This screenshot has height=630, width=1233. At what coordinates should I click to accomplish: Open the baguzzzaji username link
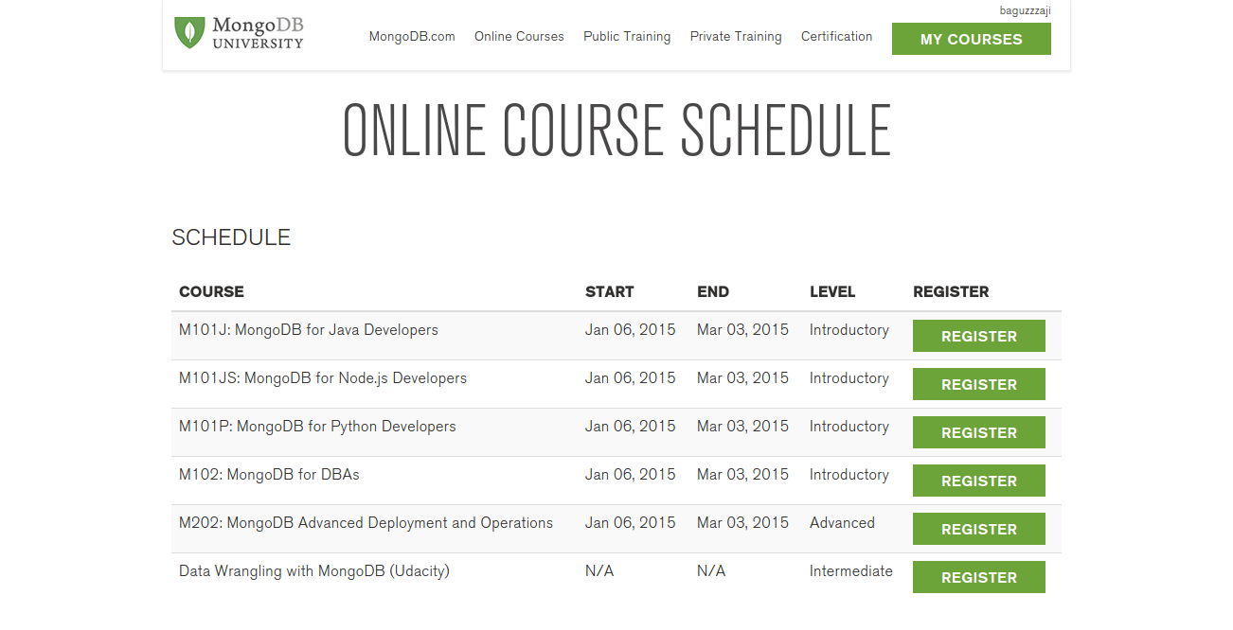[x=1025, y=10]
